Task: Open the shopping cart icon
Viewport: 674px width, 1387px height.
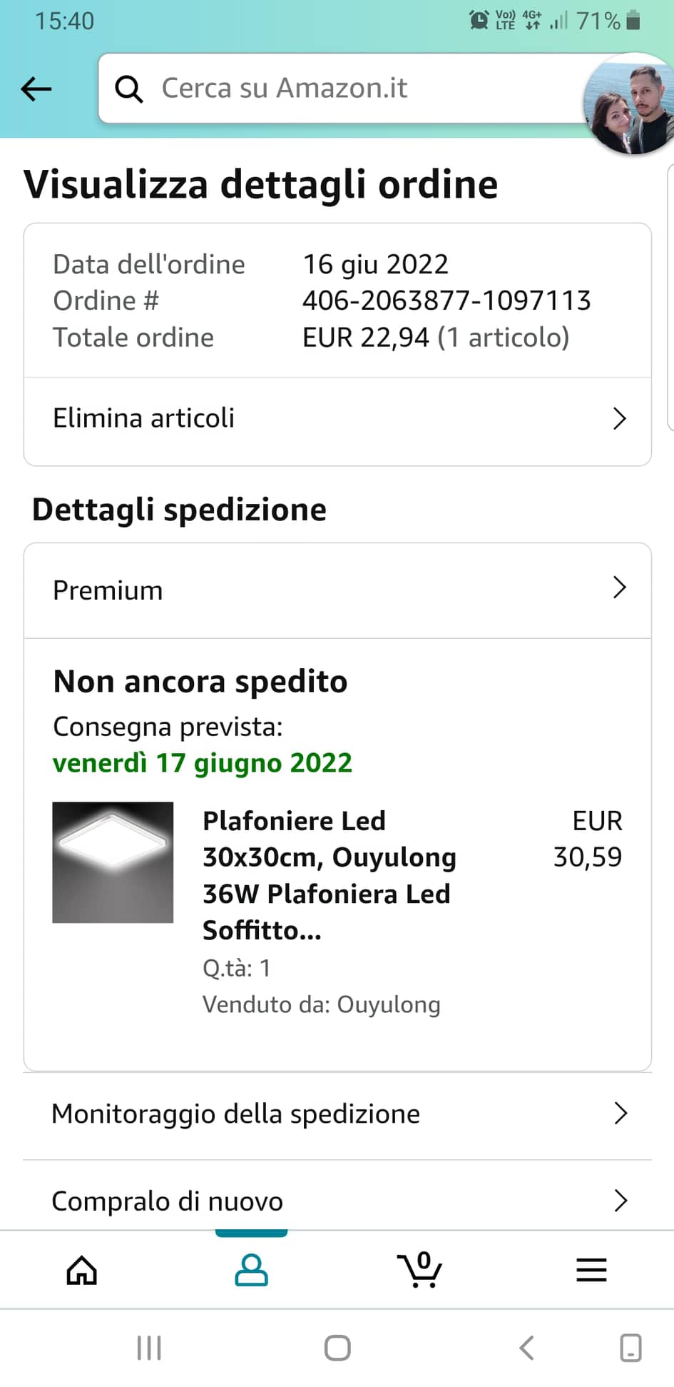Action: (x=420, y=1270)
